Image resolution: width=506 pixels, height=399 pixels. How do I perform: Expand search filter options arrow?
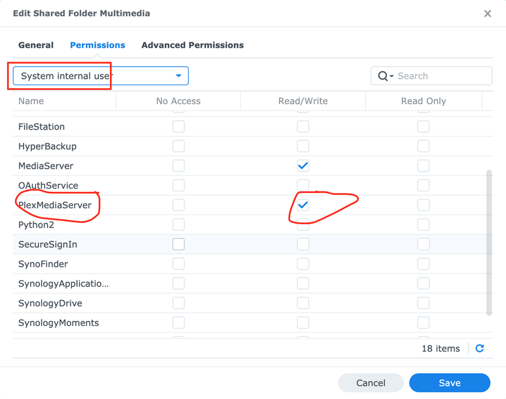pyautogui.click(x=392, y=76)
